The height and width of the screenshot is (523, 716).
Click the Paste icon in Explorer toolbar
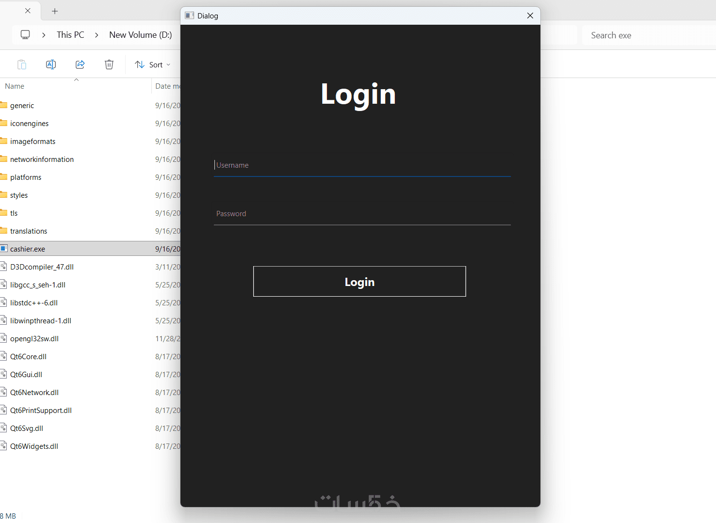[x=22, y=64]
